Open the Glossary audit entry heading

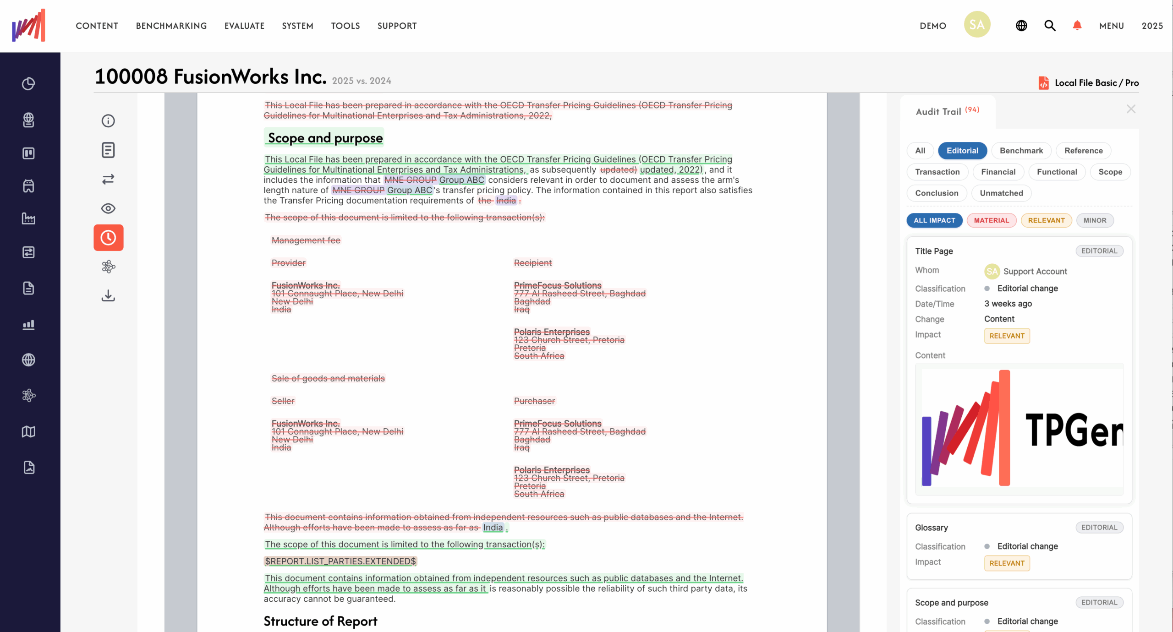tap(932, 528)
